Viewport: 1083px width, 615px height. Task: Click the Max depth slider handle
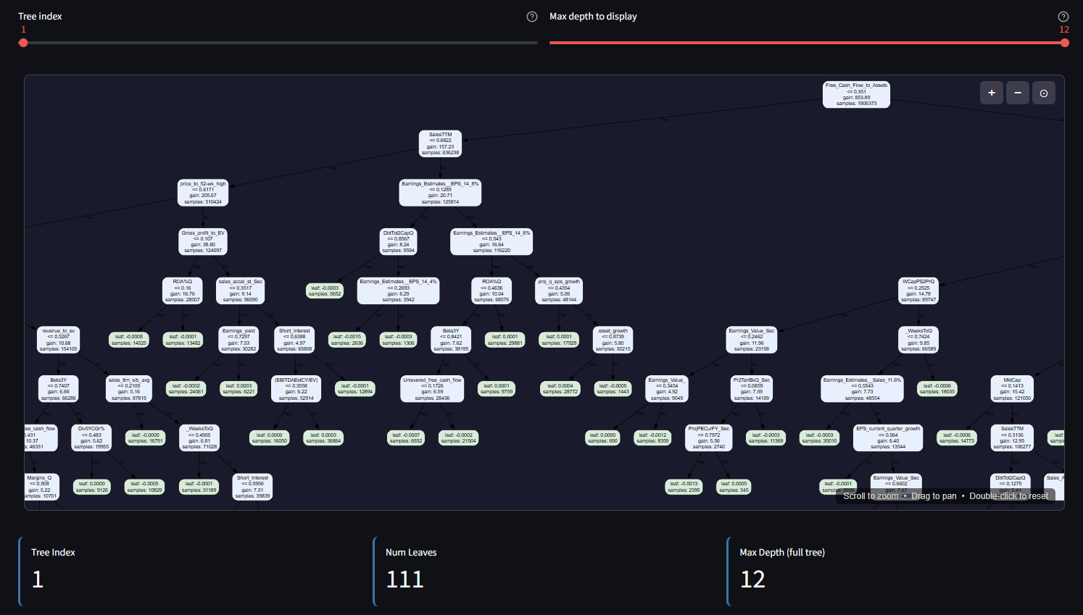(x=1064, y=43)
